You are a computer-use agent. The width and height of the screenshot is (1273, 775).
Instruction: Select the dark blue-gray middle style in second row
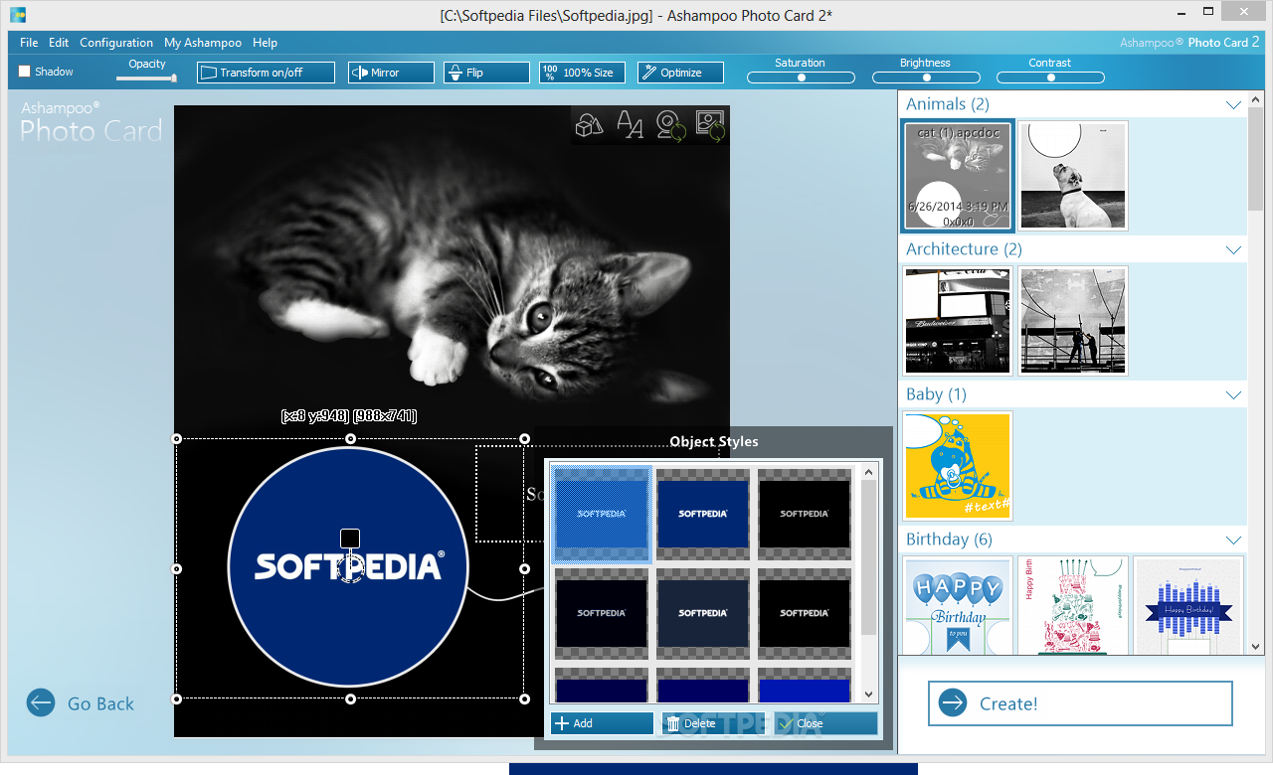point(702,613)
